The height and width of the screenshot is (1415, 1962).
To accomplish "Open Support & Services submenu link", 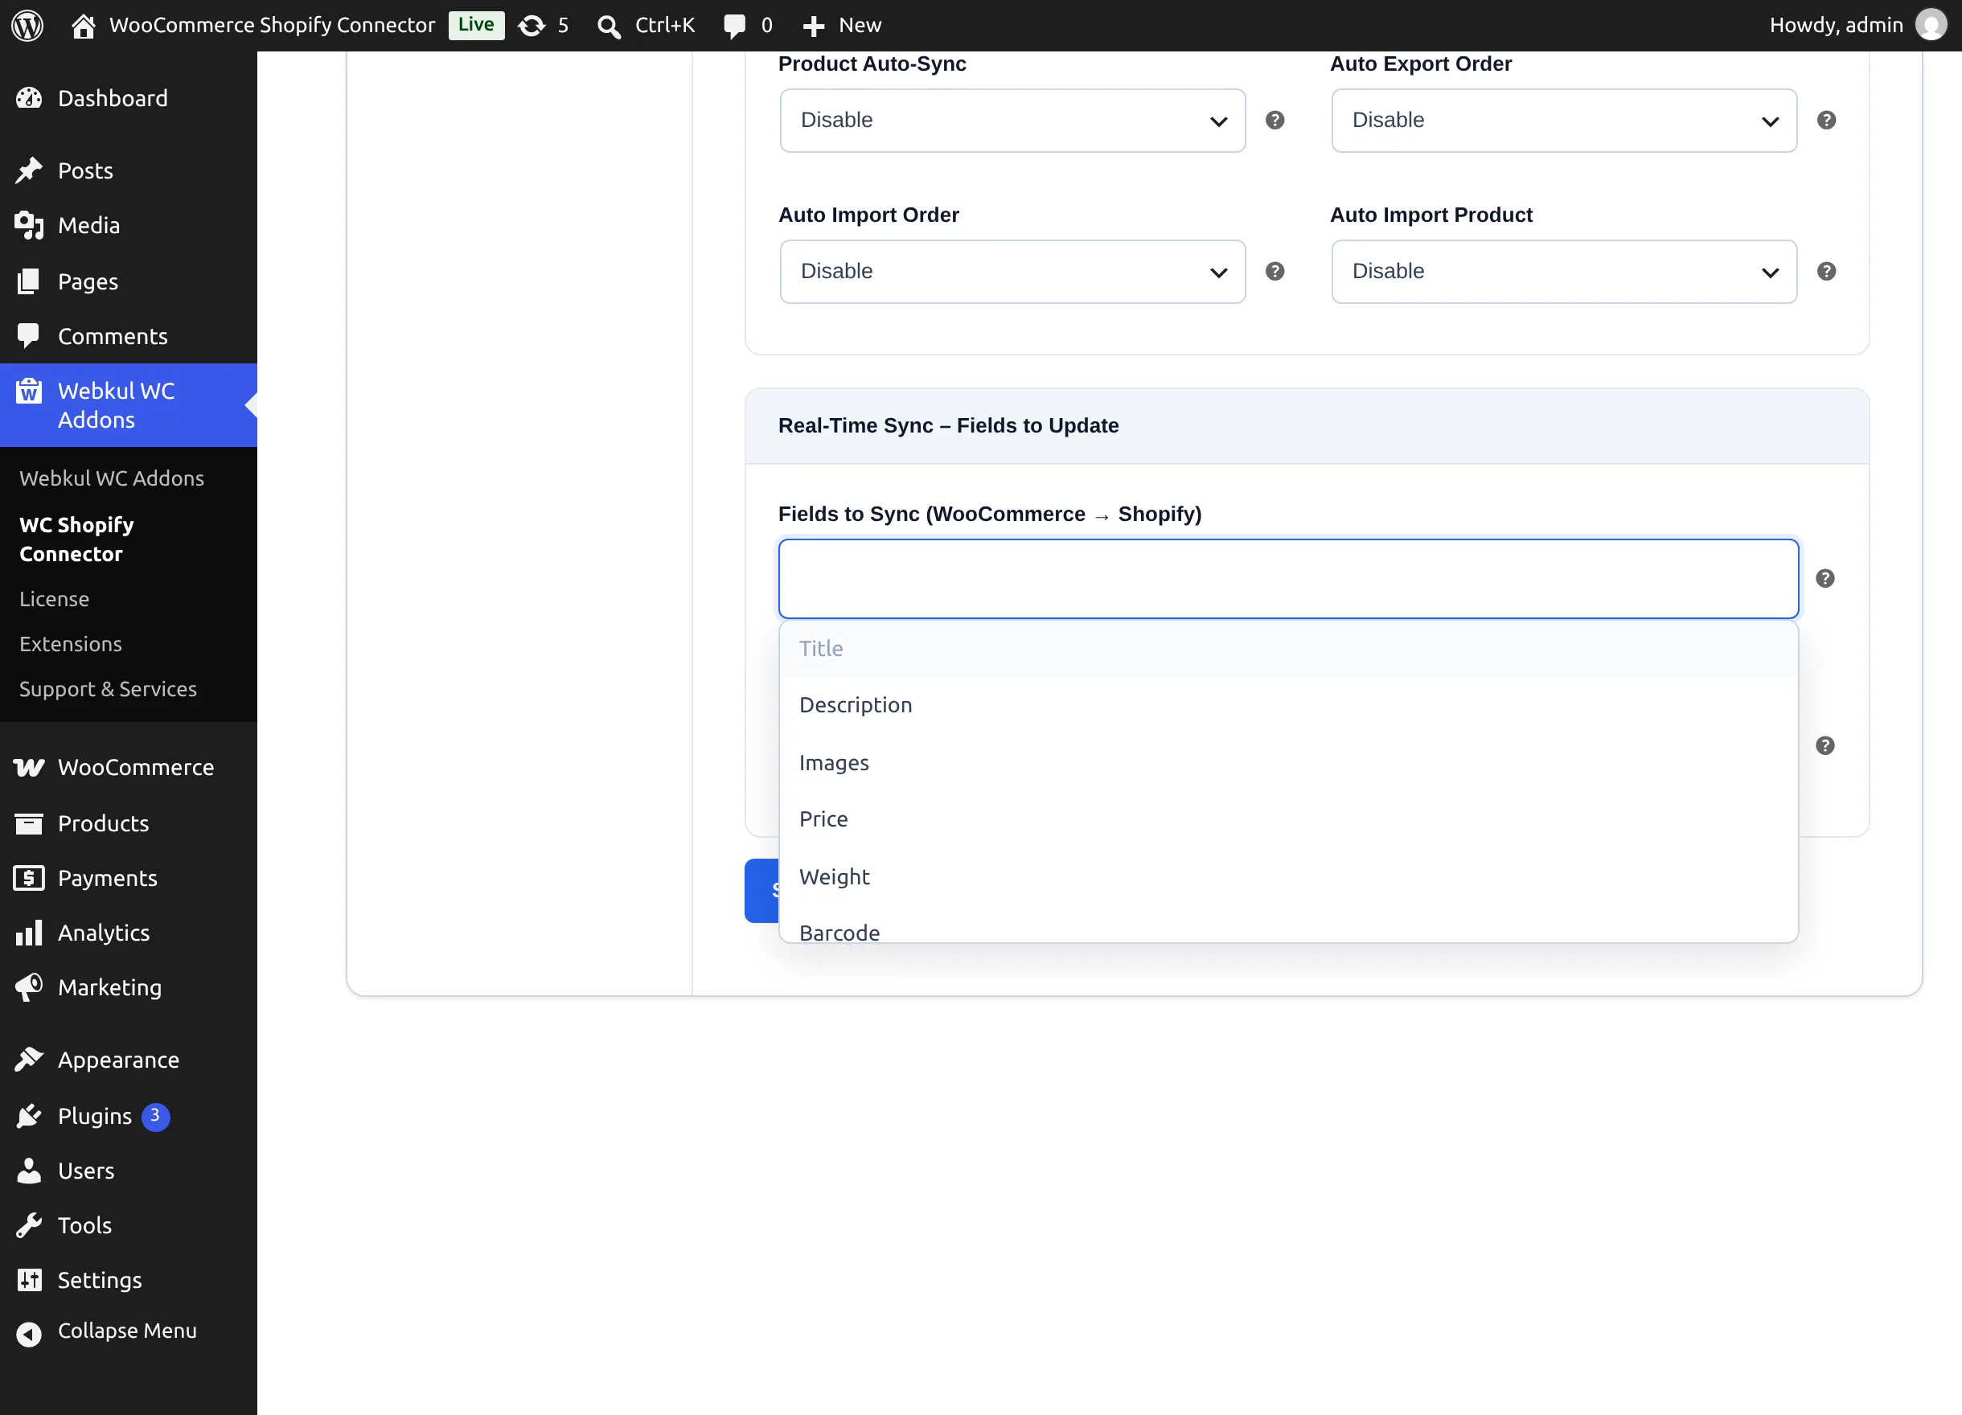I will point(108,689).
